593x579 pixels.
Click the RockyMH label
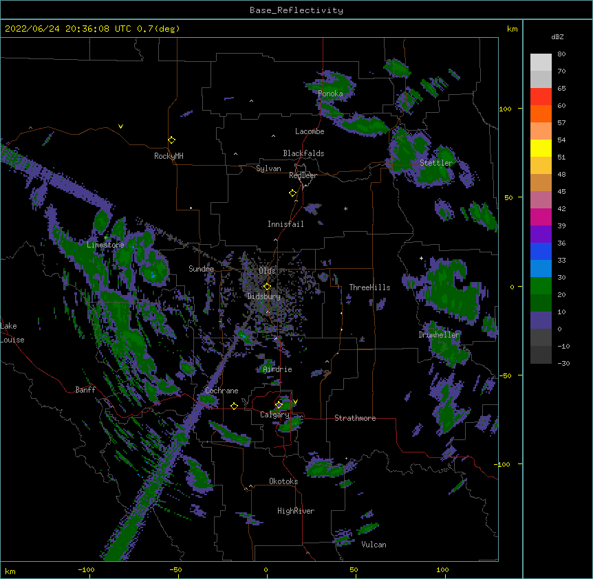tap(169, 156)
